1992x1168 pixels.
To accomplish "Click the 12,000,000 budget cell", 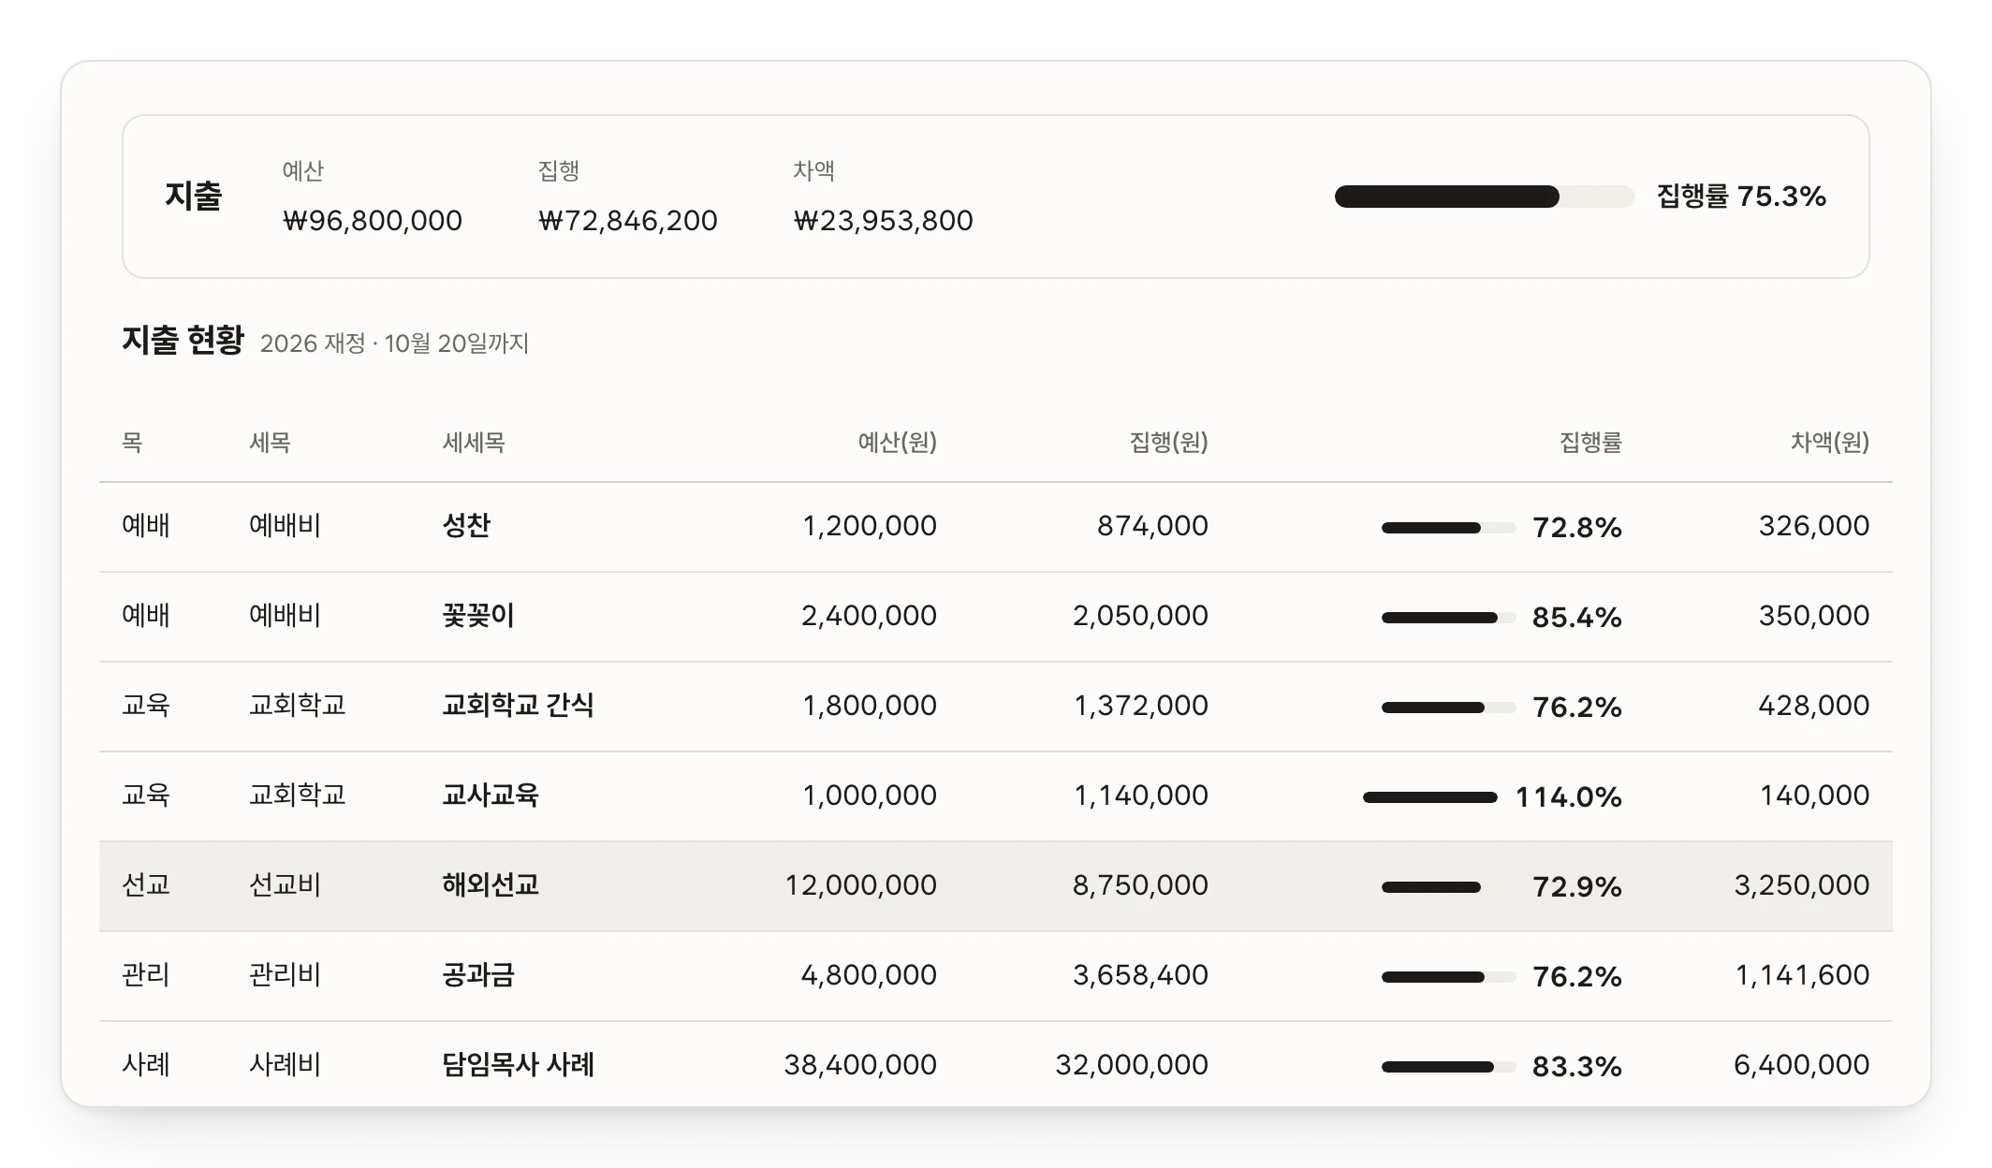I will pos(860,884).
